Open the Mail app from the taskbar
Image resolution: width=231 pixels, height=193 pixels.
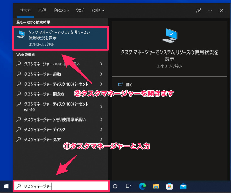click(183, 186)
